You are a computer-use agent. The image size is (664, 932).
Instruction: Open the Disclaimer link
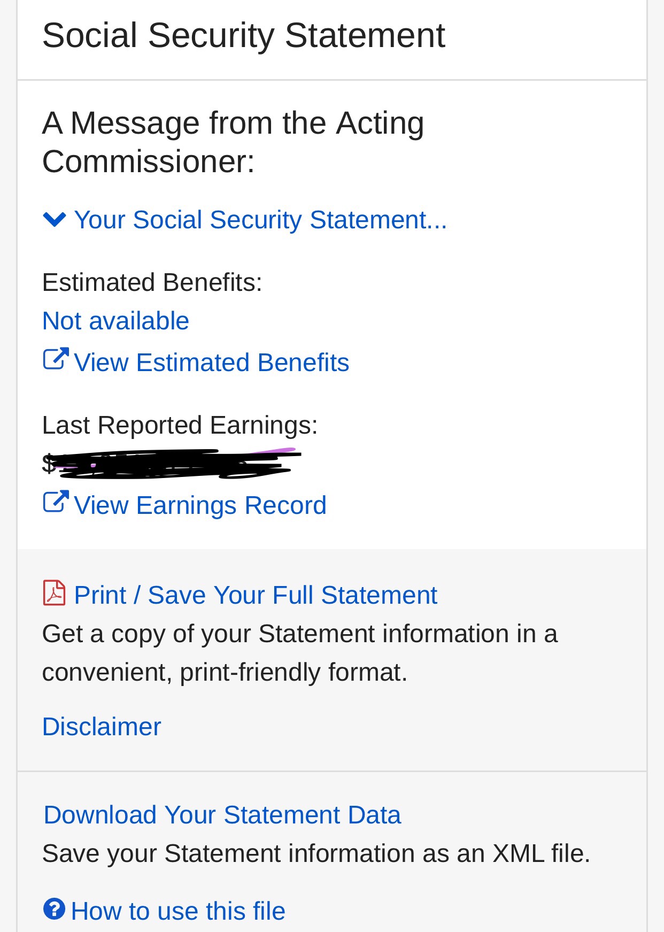pyautogui.click(x=102, y=727)
